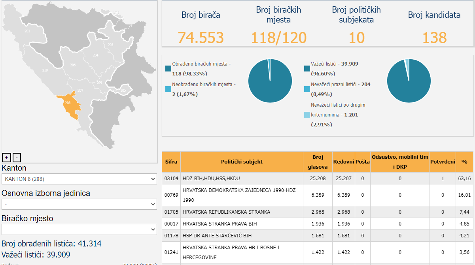This screenshot has width=475, height=265.
Task: Click the Broj glasova column header
Action: 318,162
